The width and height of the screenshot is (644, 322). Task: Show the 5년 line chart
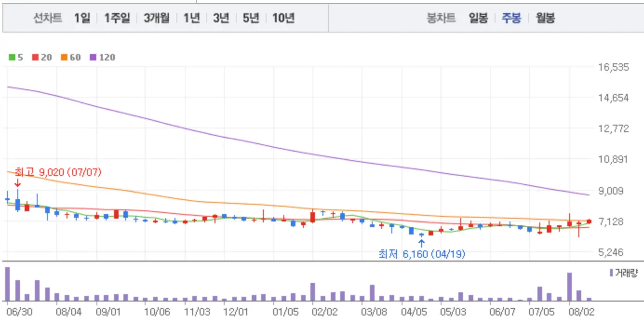(251, 19)
